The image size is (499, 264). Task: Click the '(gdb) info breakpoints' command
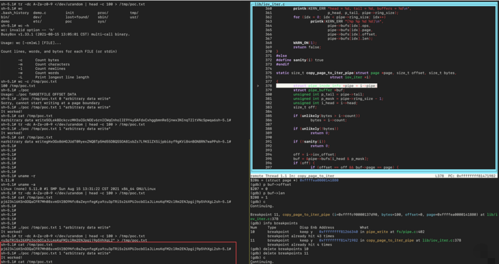pos(274,223)
